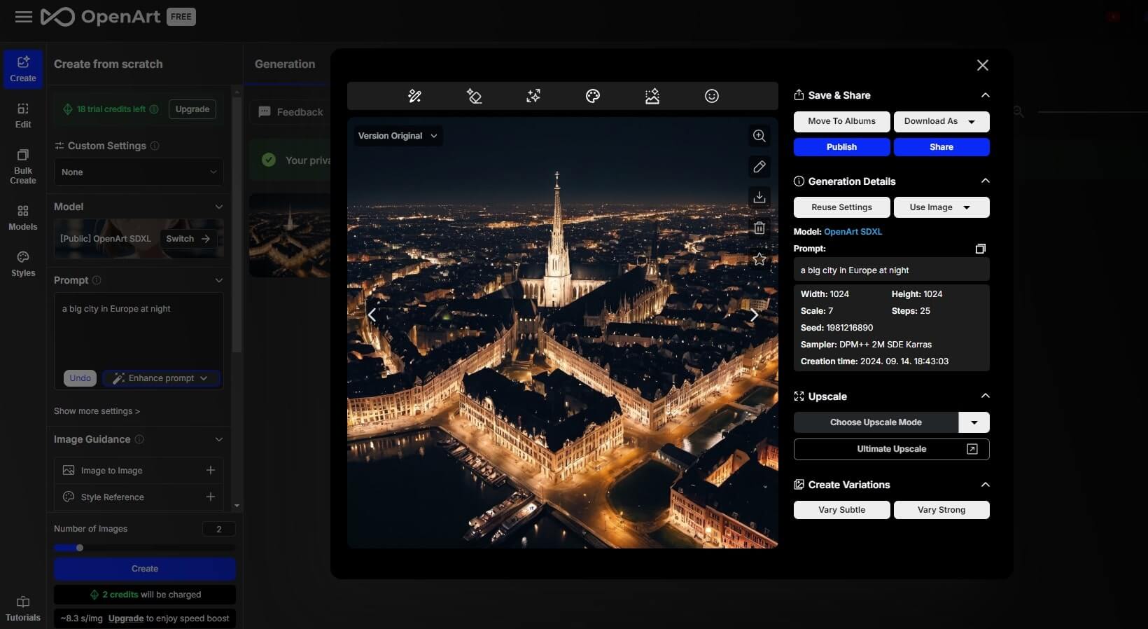This screenshot has width=1148, height=629.
Task: Open the Download As dropdown
Action: tap(941, 121)
